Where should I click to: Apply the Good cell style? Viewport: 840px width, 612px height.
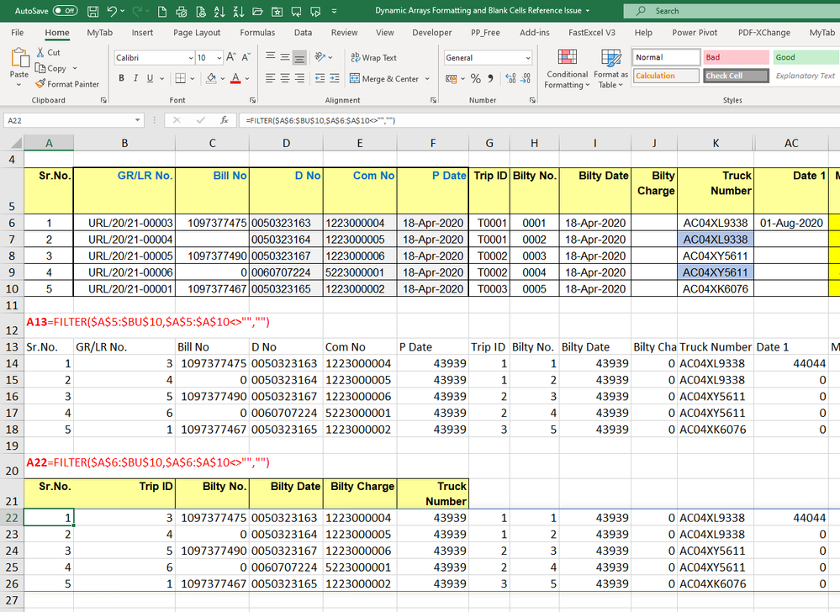point(806,57)
